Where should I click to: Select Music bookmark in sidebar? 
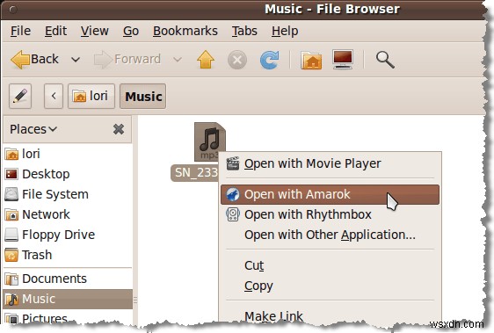click(x=68, y=299)
